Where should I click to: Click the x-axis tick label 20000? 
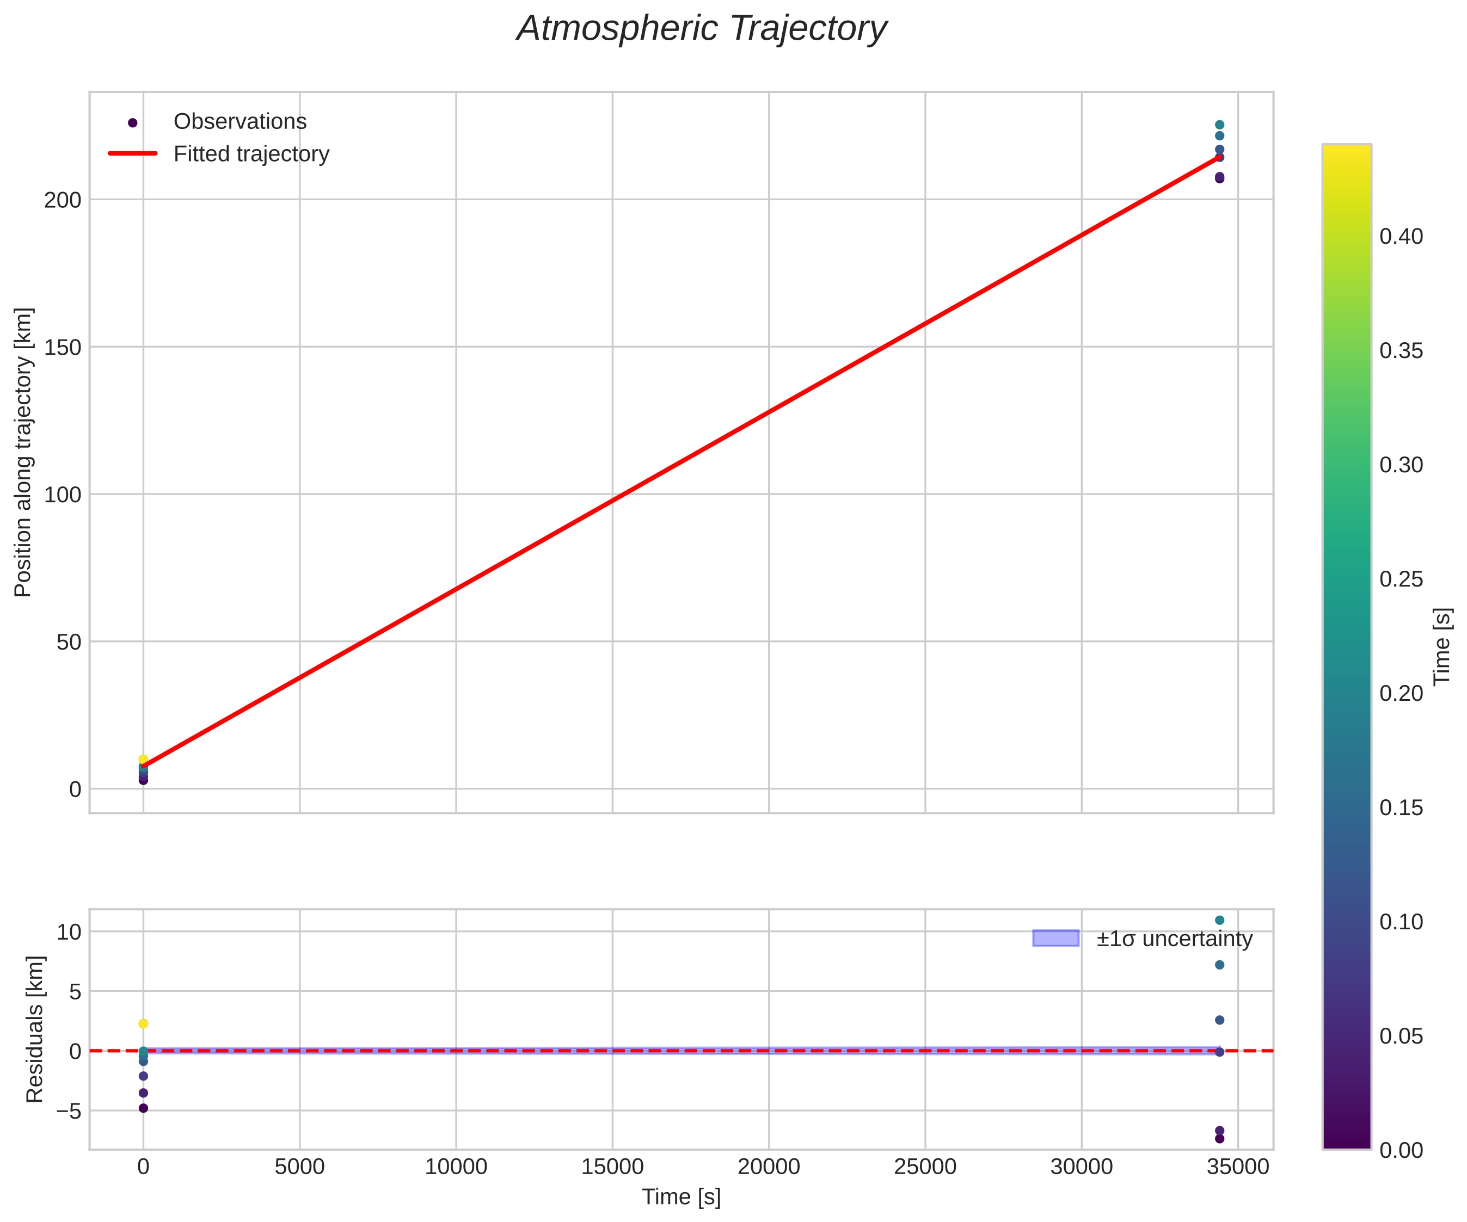tap(769, 1167)
